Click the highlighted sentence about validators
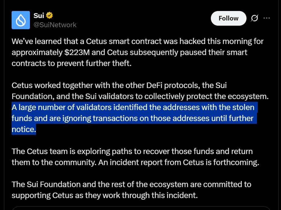This screenshot has height=210, width=281. click(x=135, y=118)
